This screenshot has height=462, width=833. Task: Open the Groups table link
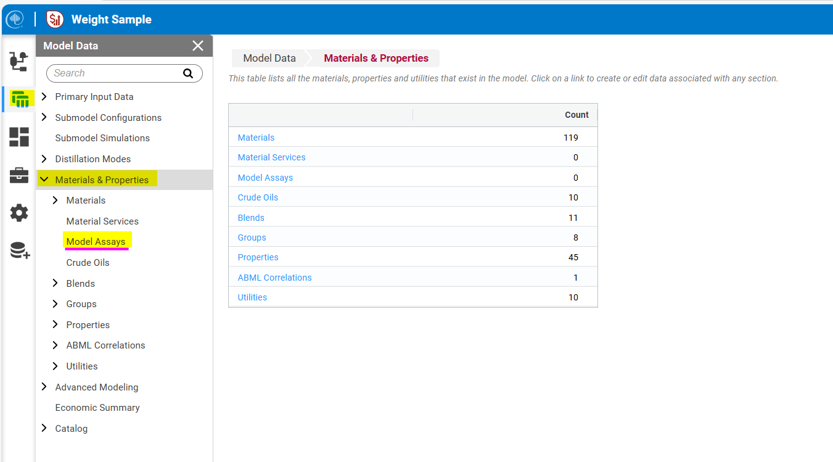coord(252,237)
